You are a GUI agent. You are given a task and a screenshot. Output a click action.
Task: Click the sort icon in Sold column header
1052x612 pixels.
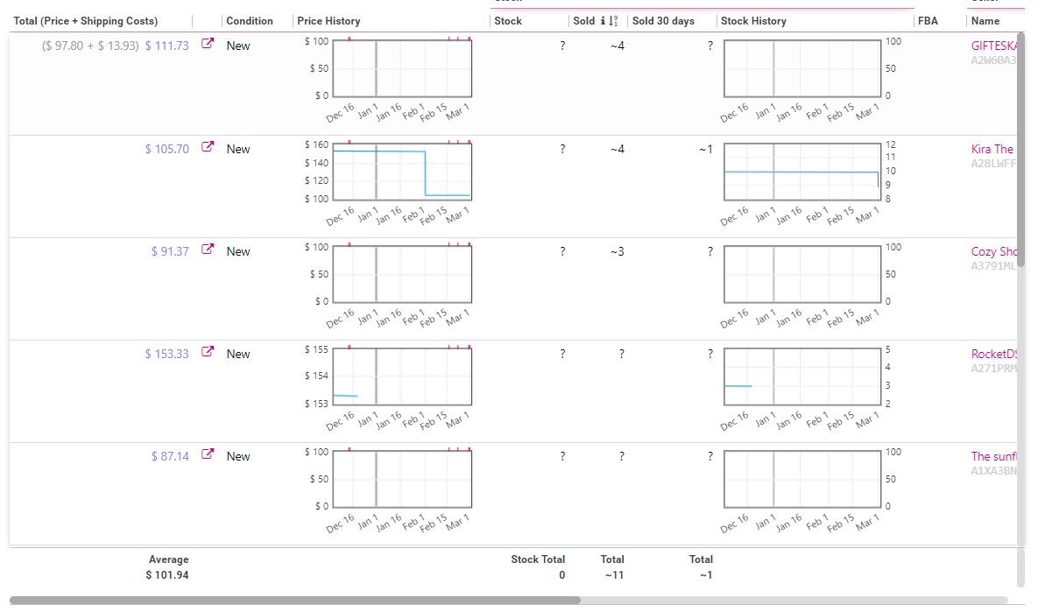[614, 21]
